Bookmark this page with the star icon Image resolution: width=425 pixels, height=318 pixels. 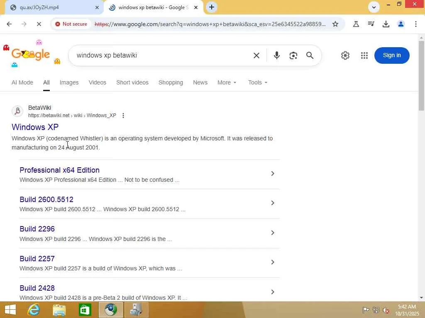(x=335, y=24)
